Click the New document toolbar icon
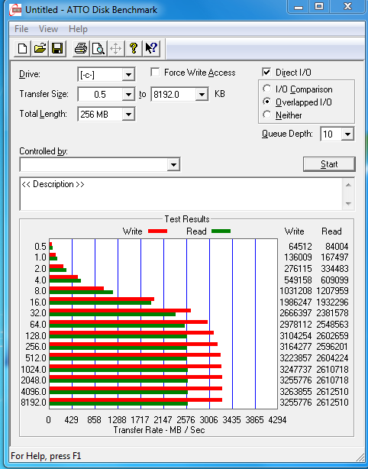Viewport: 368px width, 469px height. coord(23,48)
